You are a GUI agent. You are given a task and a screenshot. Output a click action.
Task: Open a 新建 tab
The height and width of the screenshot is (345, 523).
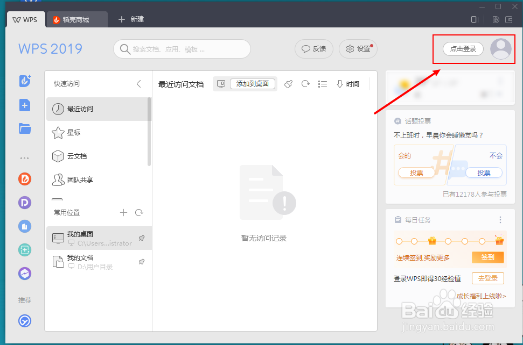point(131,19)
